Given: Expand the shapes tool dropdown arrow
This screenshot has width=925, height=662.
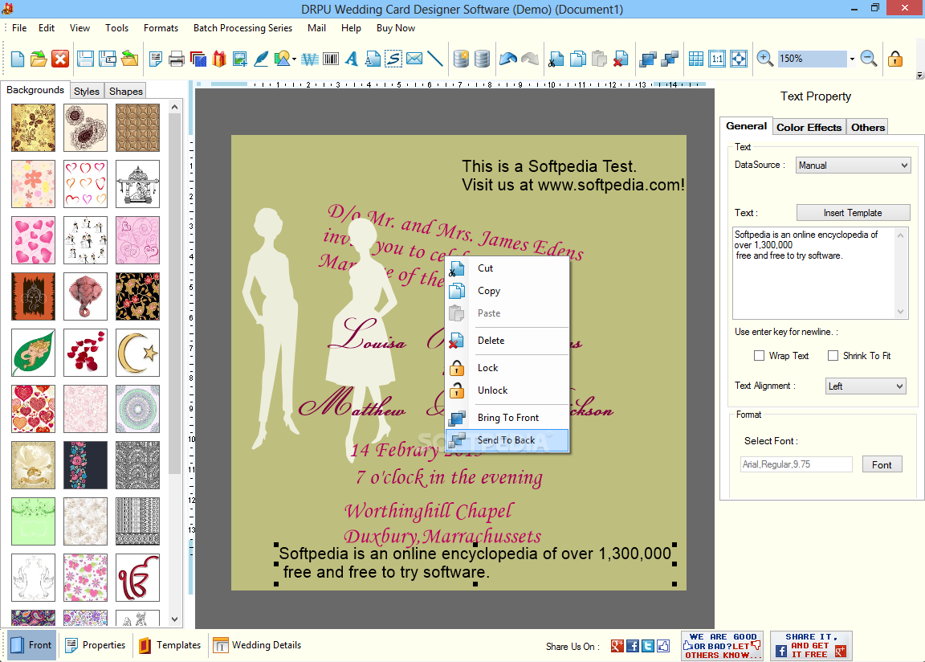Looking at the screenshot, I should point(294,59).
